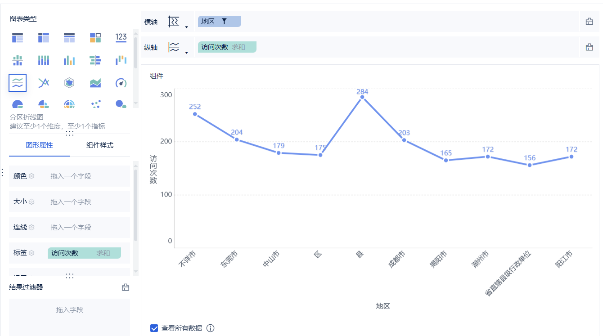This screenshot has width=603, height=336.
Task: Click the 156 data point on the line
Action: pos(530,165)
